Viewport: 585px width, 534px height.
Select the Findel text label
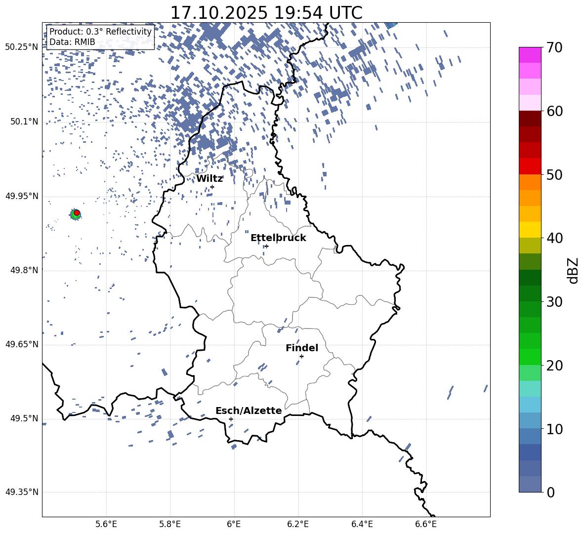tap(301, 348)
